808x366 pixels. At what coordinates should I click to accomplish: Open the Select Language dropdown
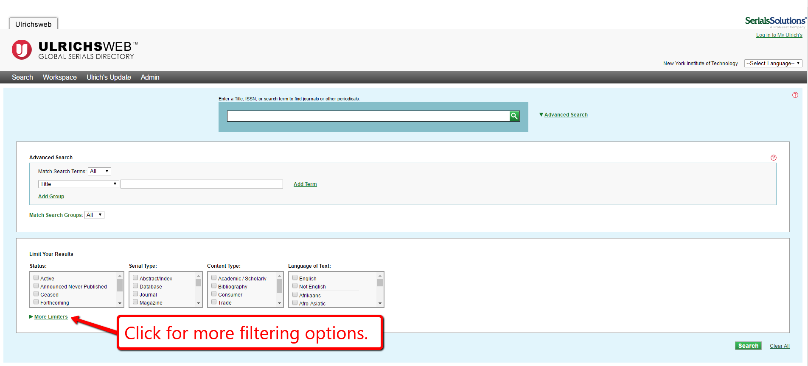[773, 64]
